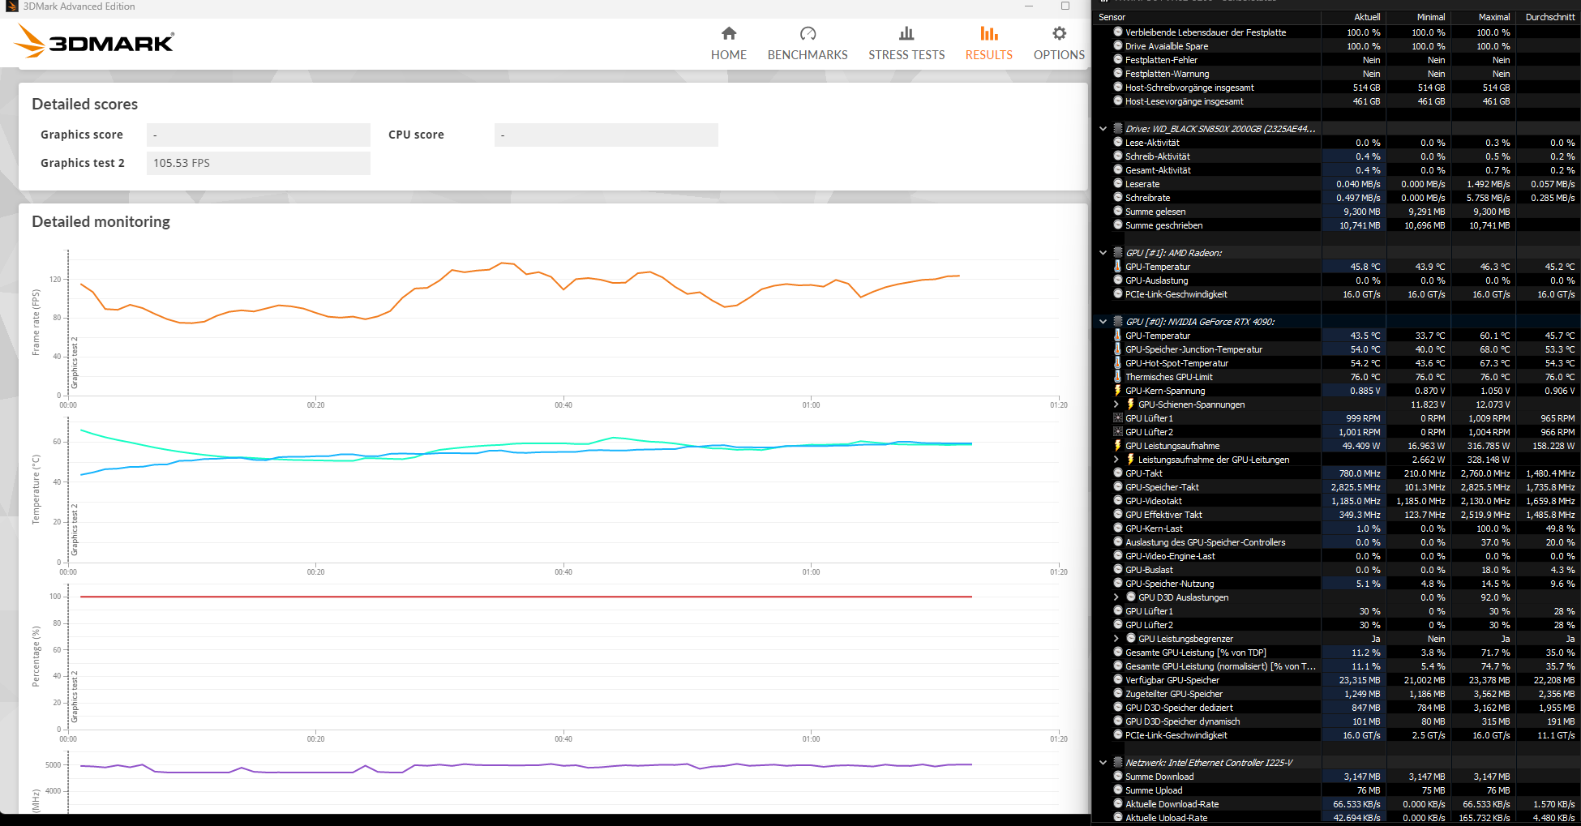Image resolution: width=1581 pixels, height=826 pixels.
Task: Select the fan icon beside GPU Lüfter1
Action: (1116, 417)
